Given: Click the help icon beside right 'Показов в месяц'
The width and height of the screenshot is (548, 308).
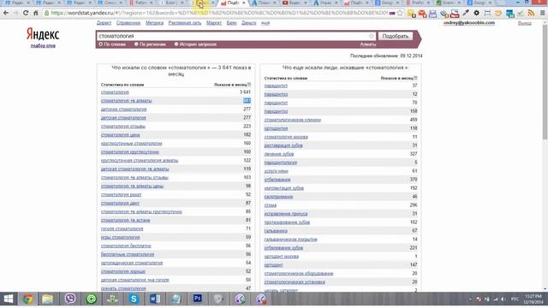Looking at the screenshot, I should coord(415,78).
